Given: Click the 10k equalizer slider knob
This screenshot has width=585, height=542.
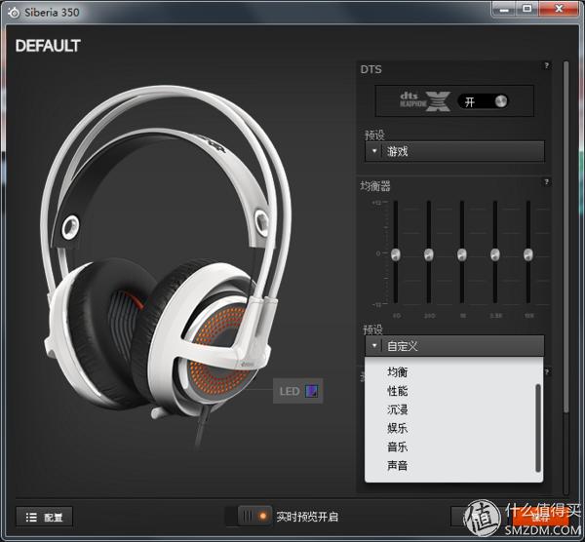Looking at the screenshot, I should click(x=528, y=254).
